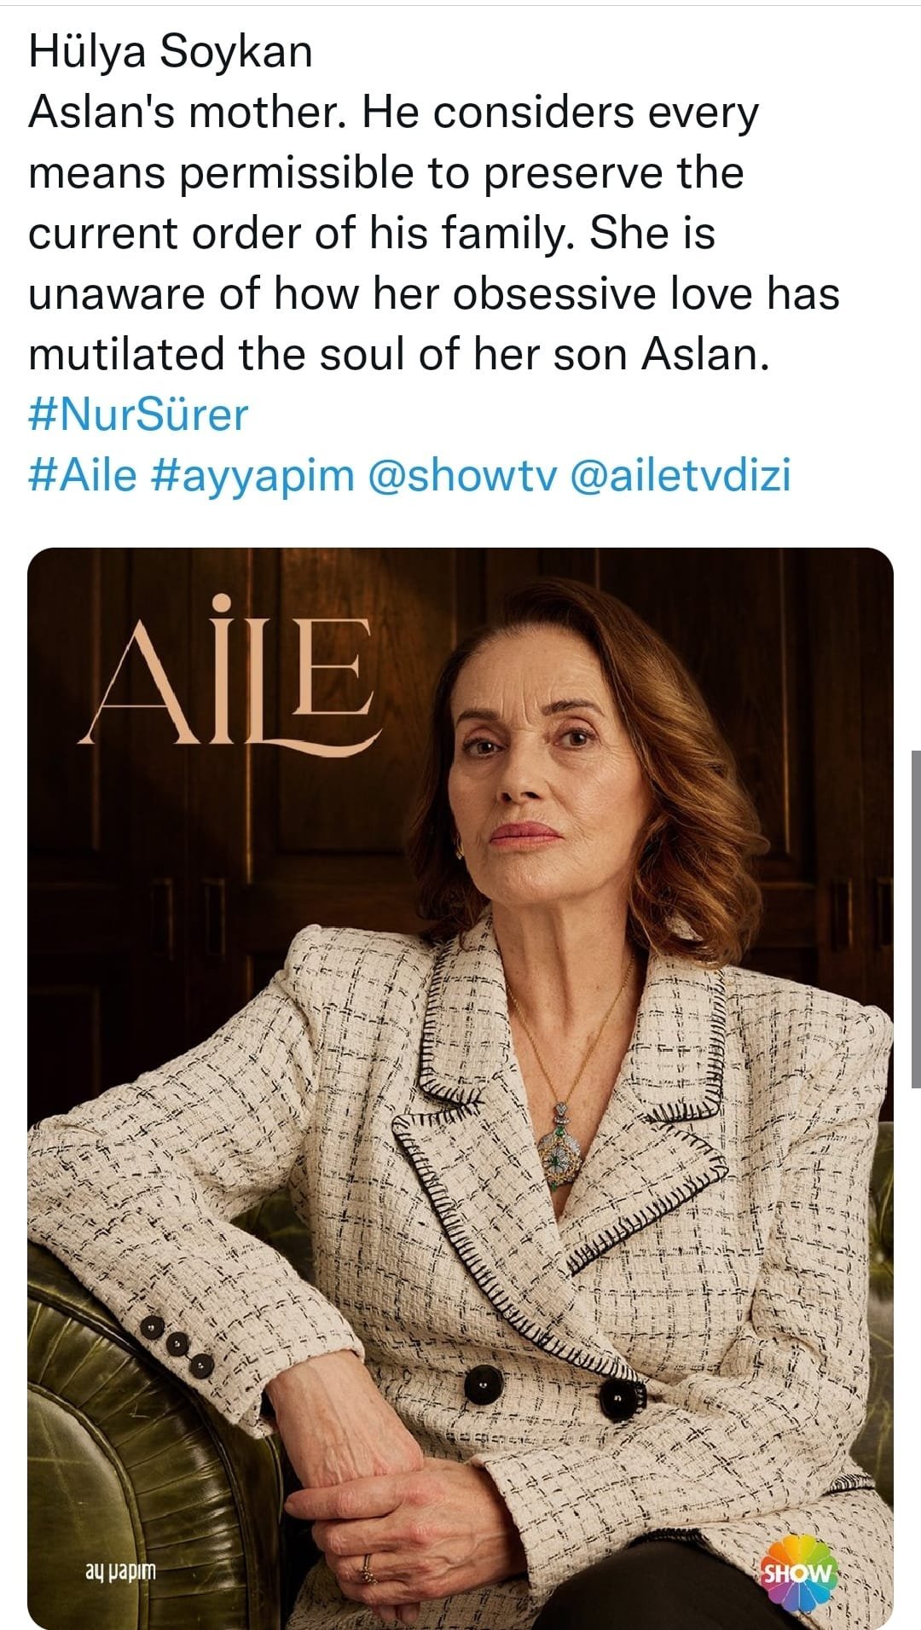Tap the #Aile hashtag link

coord(82,475)
